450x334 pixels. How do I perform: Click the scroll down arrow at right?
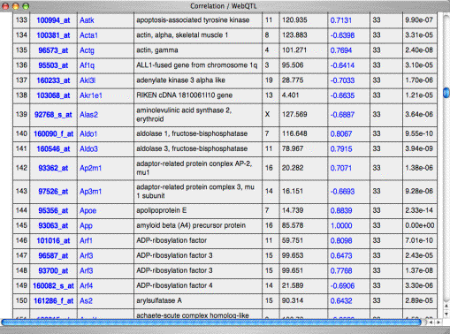446,314
